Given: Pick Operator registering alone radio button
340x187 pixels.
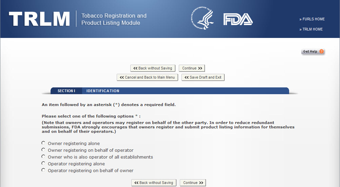Looking at the screenshot, I should coord(43,163).
